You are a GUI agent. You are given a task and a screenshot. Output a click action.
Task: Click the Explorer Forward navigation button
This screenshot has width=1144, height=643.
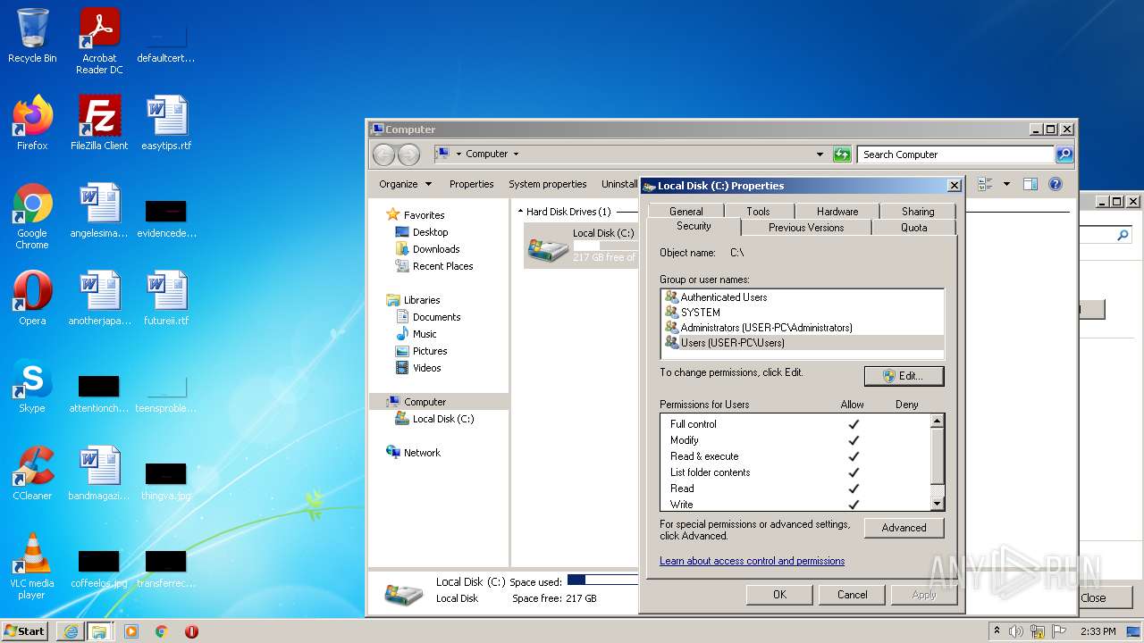coord(408,154)
